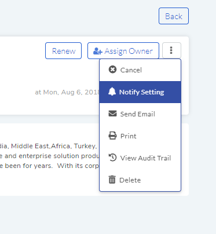This screenshot has height=234, width=216.
Task: Toggle the three-dot more options menu
Action: (171, 50)
